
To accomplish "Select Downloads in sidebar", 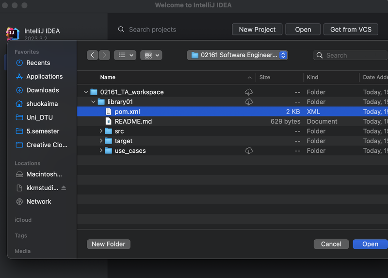I will pos(43,90).
